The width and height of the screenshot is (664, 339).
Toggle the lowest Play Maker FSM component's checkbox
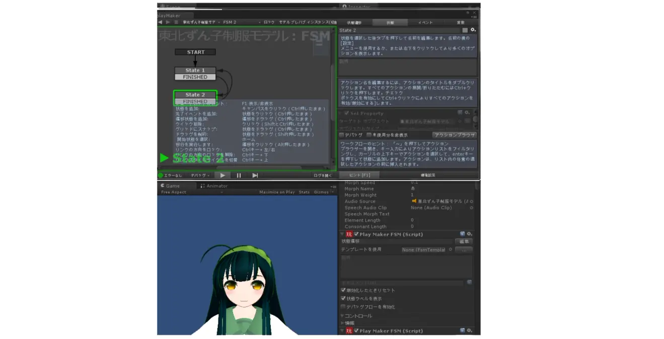[x=356, y=330]
